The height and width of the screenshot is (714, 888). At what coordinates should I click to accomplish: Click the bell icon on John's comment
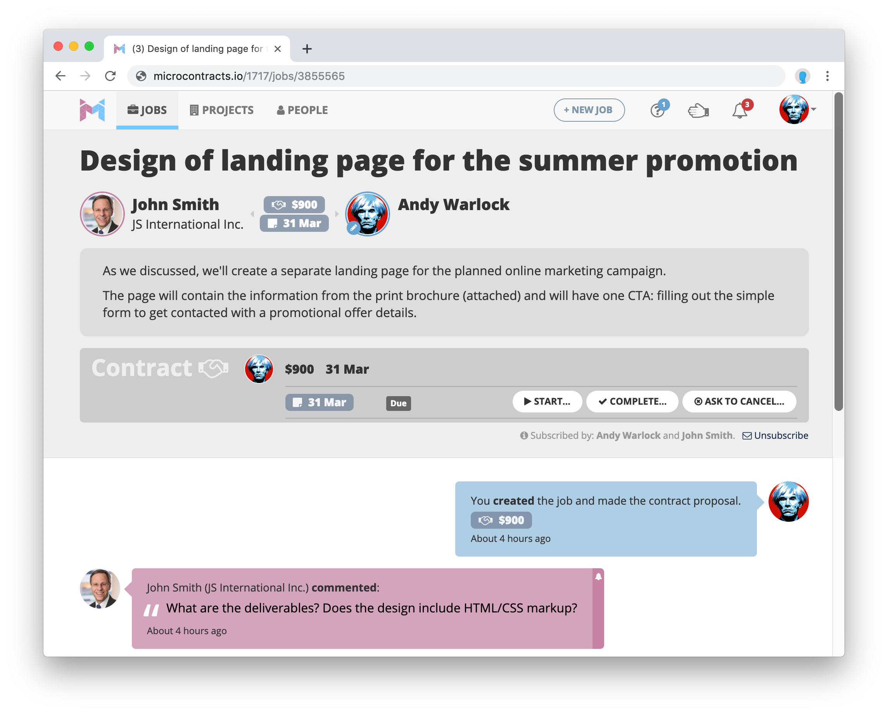[x=598, y=576]
